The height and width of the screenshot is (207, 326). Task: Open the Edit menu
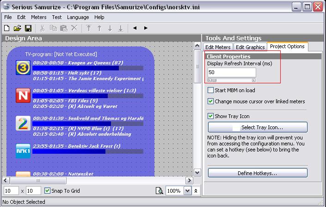pyautogui.click(x=21, y=17)
